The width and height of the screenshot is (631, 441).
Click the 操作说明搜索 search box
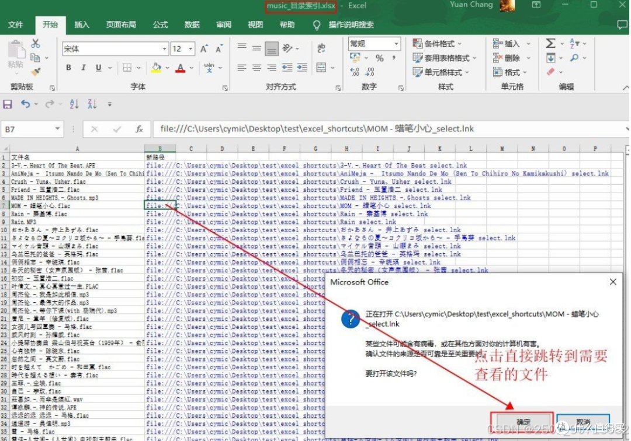(351, 25)
